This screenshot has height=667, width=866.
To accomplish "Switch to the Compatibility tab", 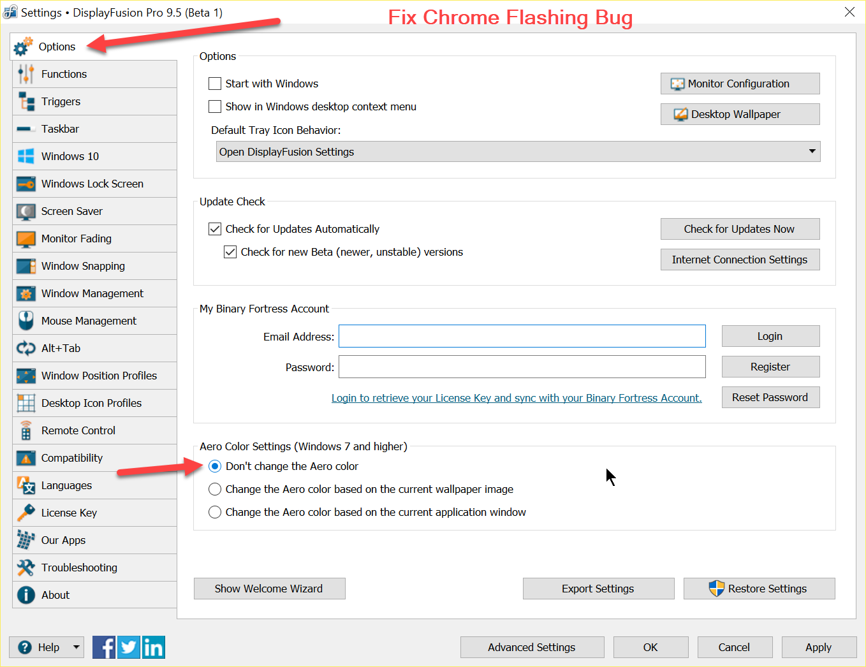I will [72, 458].
